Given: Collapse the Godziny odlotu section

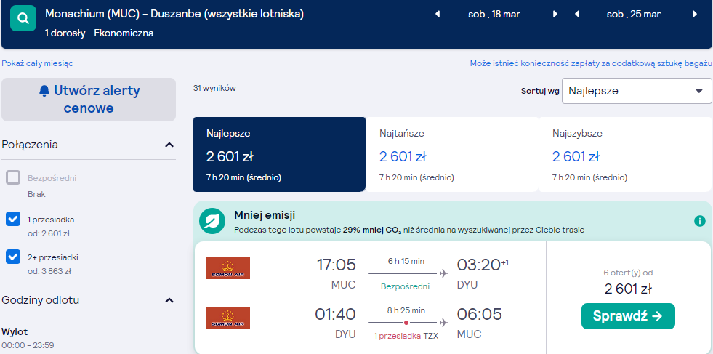Looking at the screenshot, I should tap(169, 300).
